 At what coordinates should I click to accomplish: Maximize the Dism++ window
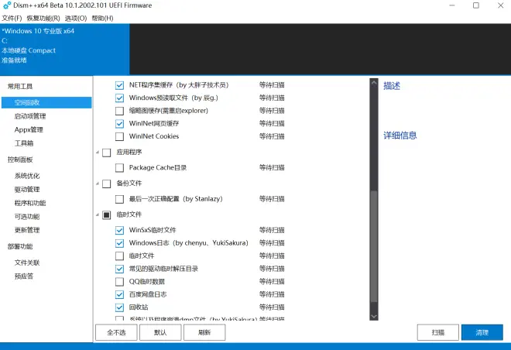pos(476,5)
